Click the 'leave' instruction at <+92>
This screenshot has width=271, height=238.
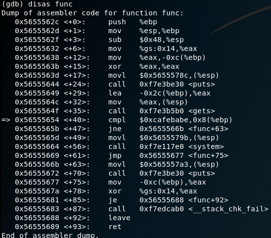tap(119, 218)
